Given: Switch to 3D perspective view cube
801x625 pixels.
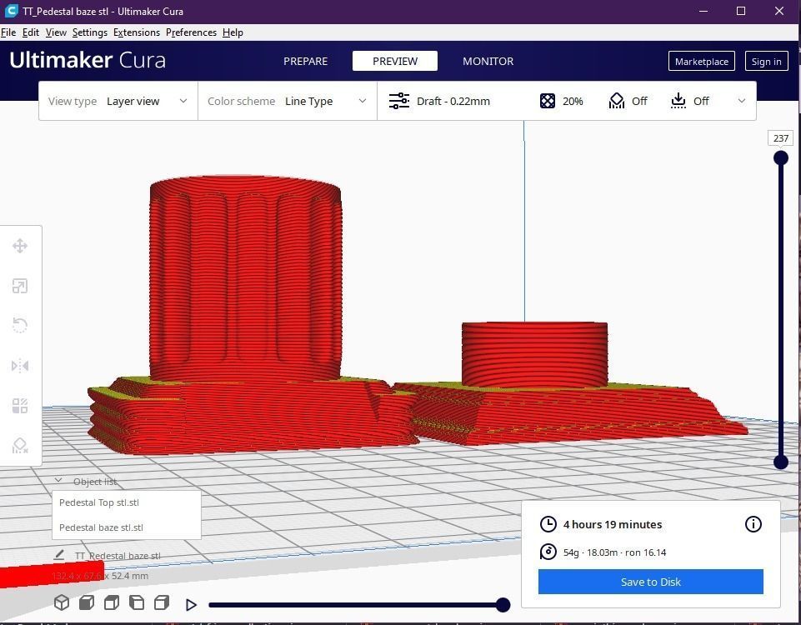Looking at the screenshot, I should pos(62,603).
